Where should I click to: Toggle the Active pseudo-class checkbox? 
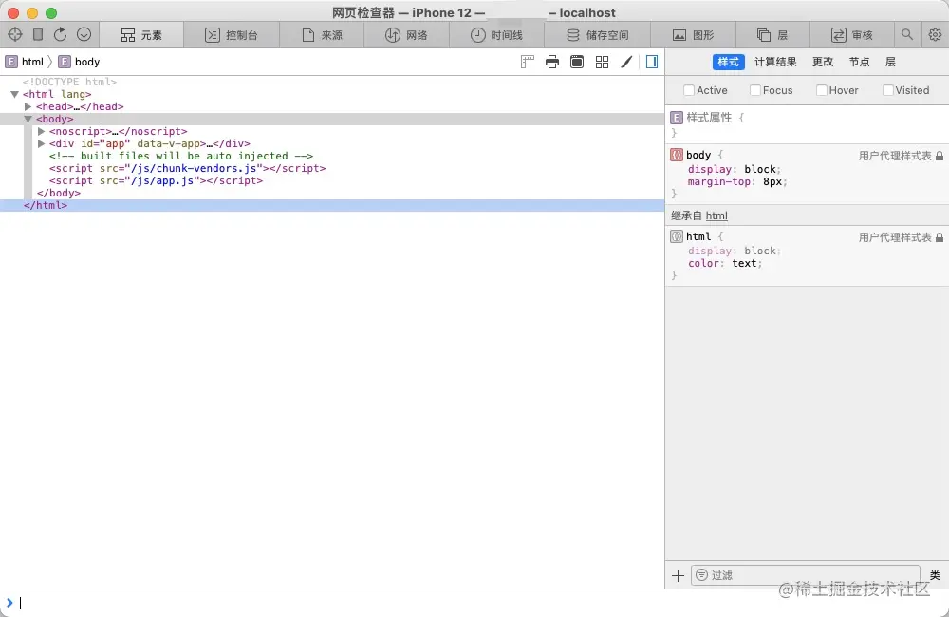point(689,90)
